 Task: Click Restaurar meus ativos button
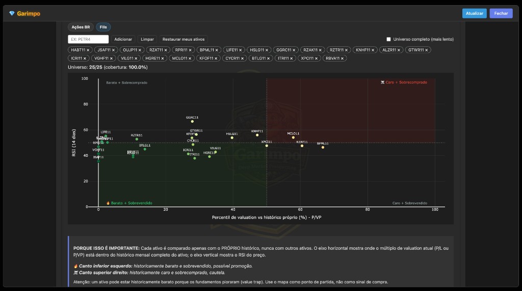(184, 39)
